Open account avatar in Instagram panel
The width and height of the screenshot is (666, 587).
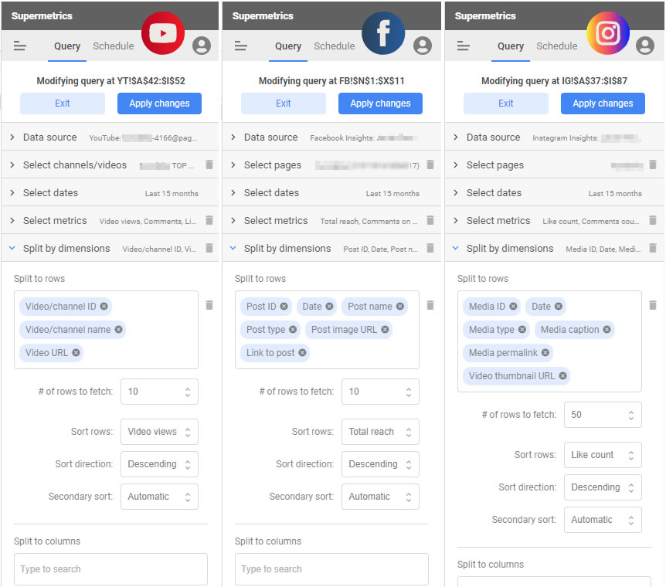tap(645, 46)
